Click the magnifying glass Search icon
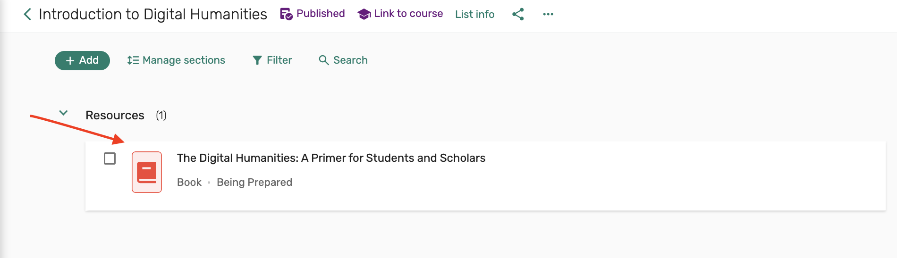This screenshot has height=258, width=897. (x=323, y=60)
